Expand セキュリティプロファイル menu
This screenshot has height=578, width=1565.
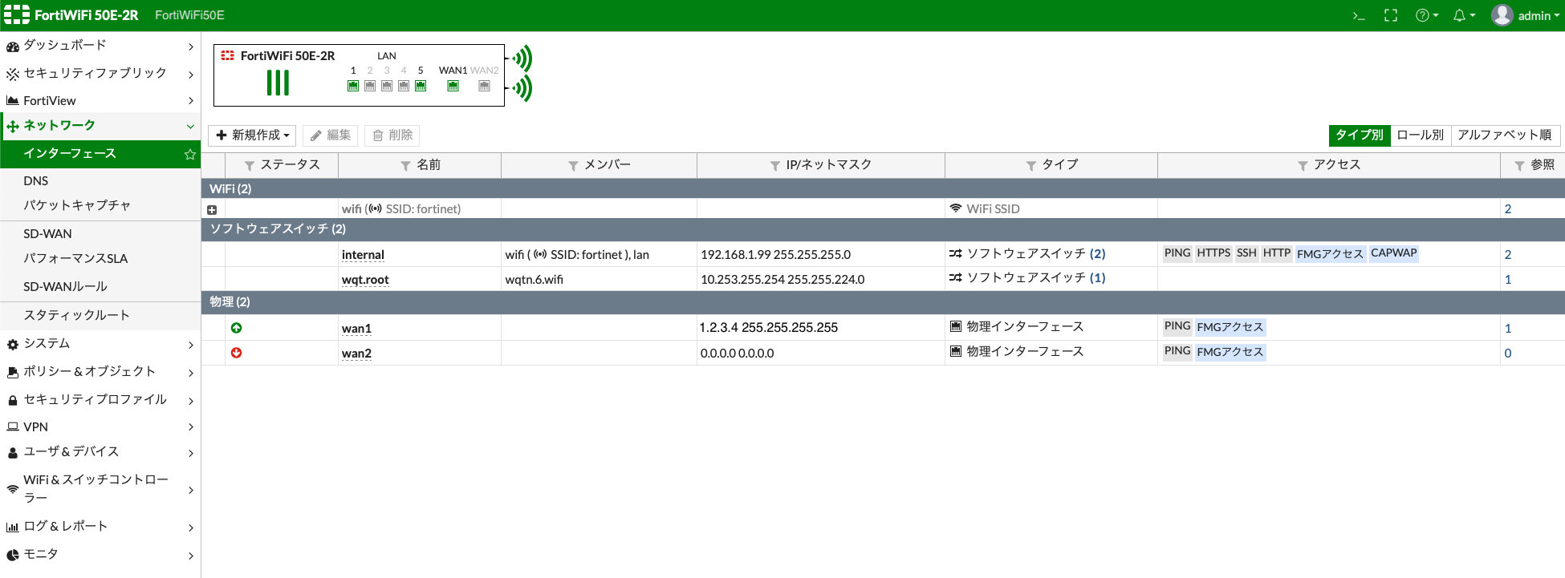coord(100,400)
